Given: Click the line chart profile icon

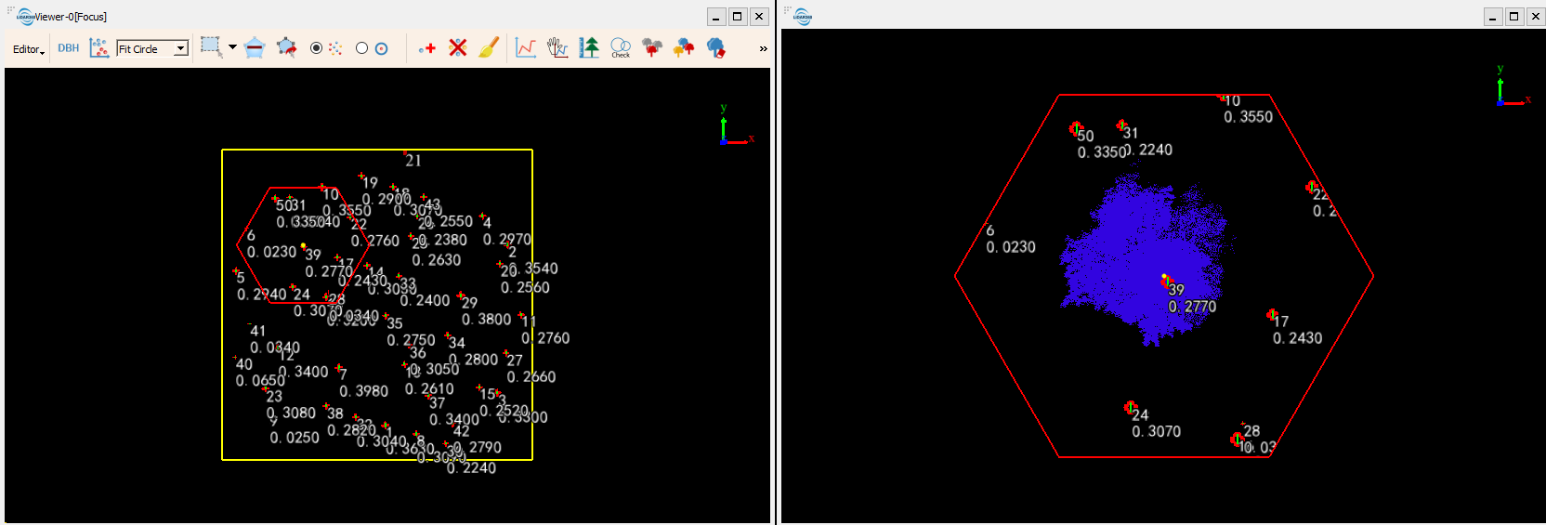Looking at the screenshot, I should coord(526,48).
